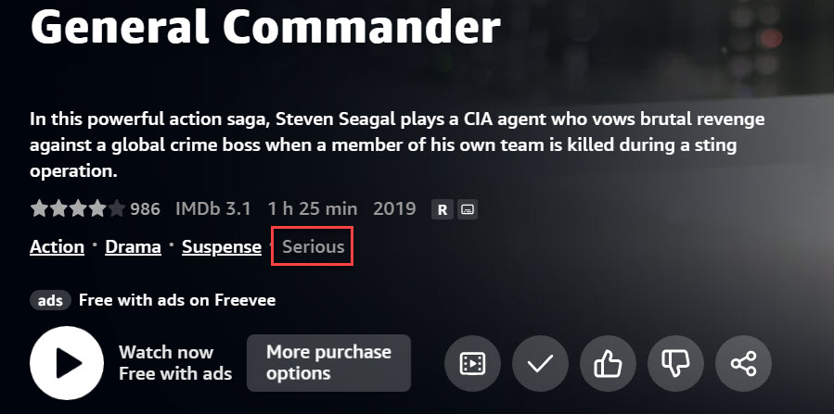Click the 986 ratings count

(x=145, y=209)
